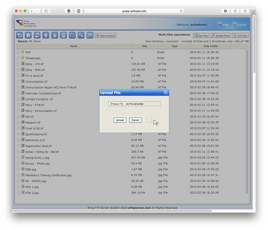
Task: Select the DBS.jpg file checkbox
Action: (x=18, y=169)
